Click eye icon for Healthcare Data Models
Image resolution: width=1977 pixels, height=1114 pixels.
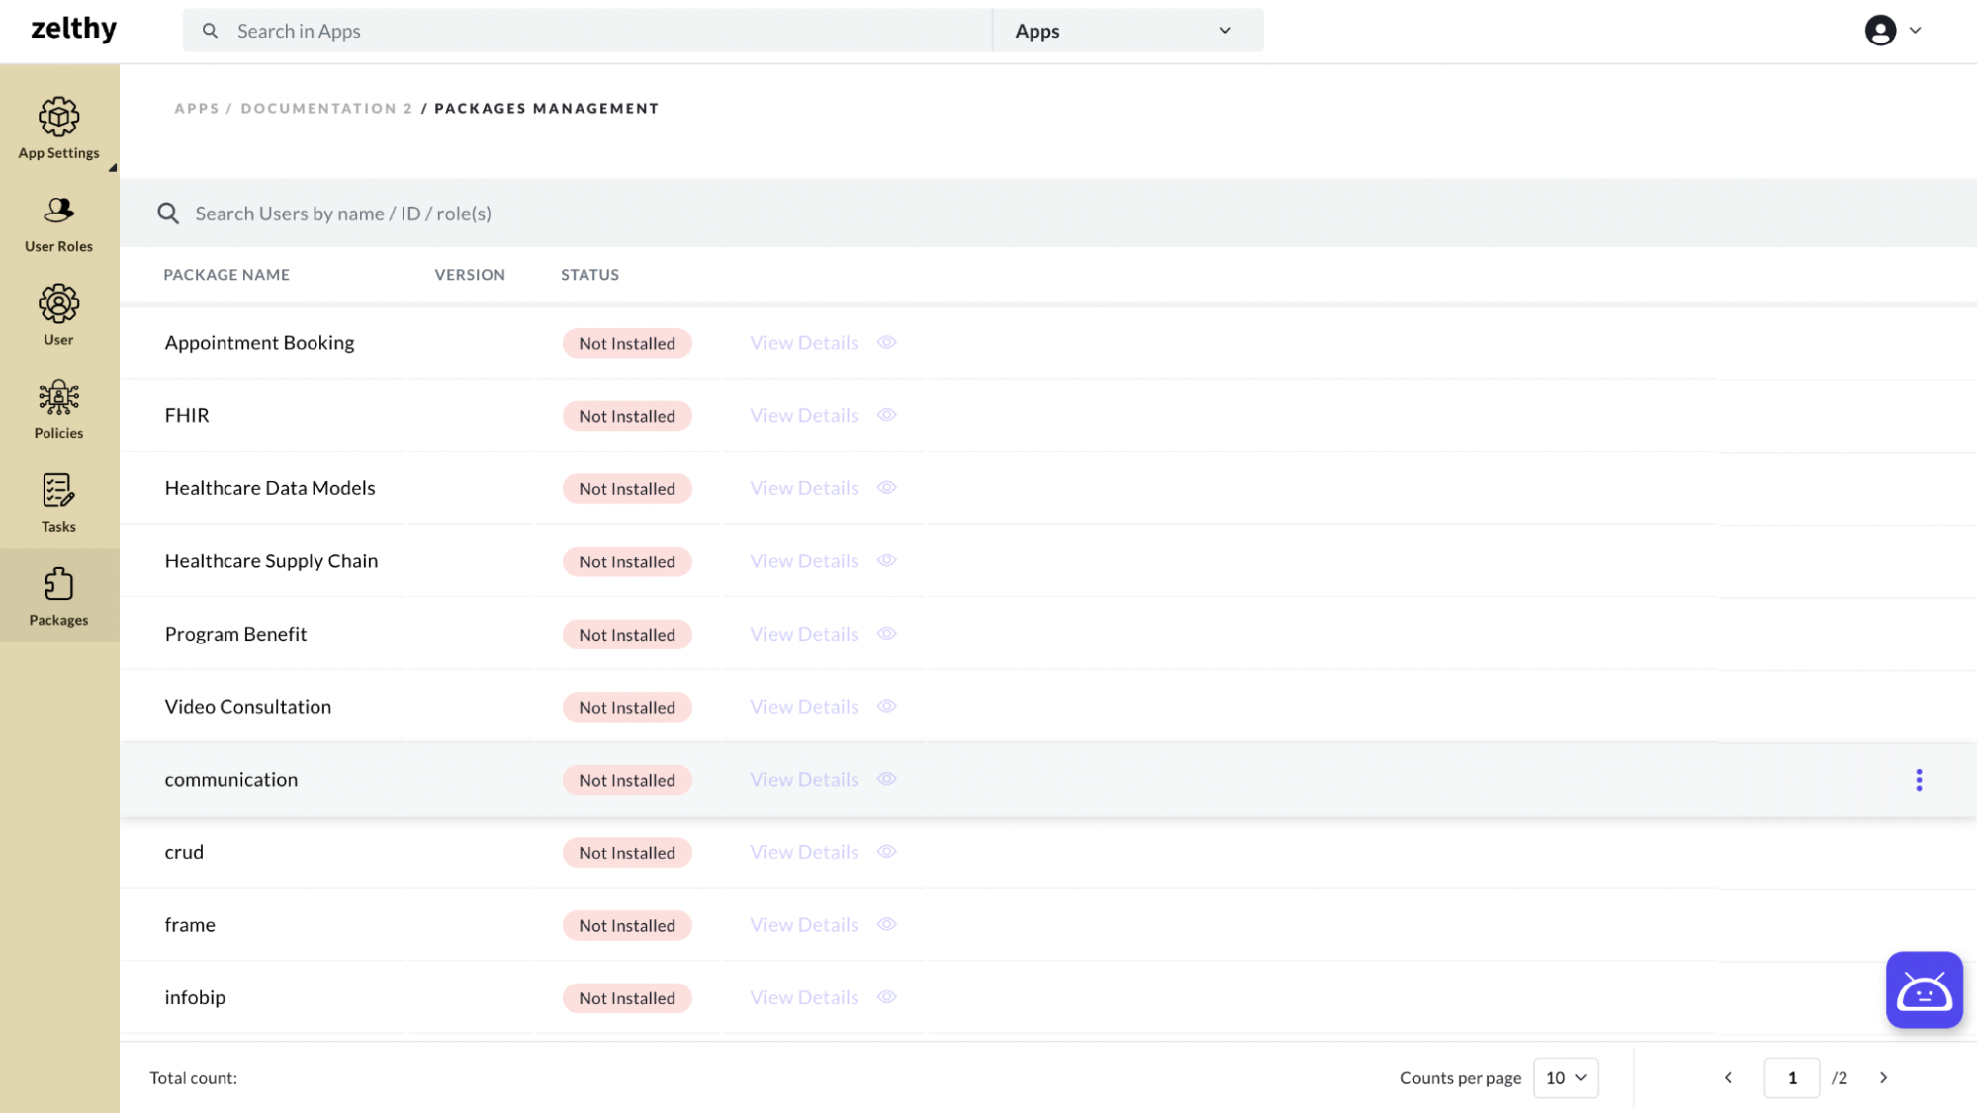click(887, 487)
